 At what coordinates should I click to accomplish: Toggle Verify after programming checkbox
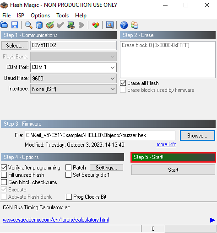(4, 168)
